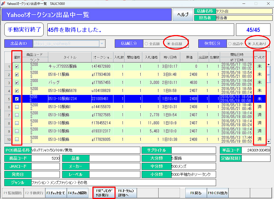Click the タイトル column header
Image resolution: width=274 pixels, height=199 pixels.
coord(70,57)
